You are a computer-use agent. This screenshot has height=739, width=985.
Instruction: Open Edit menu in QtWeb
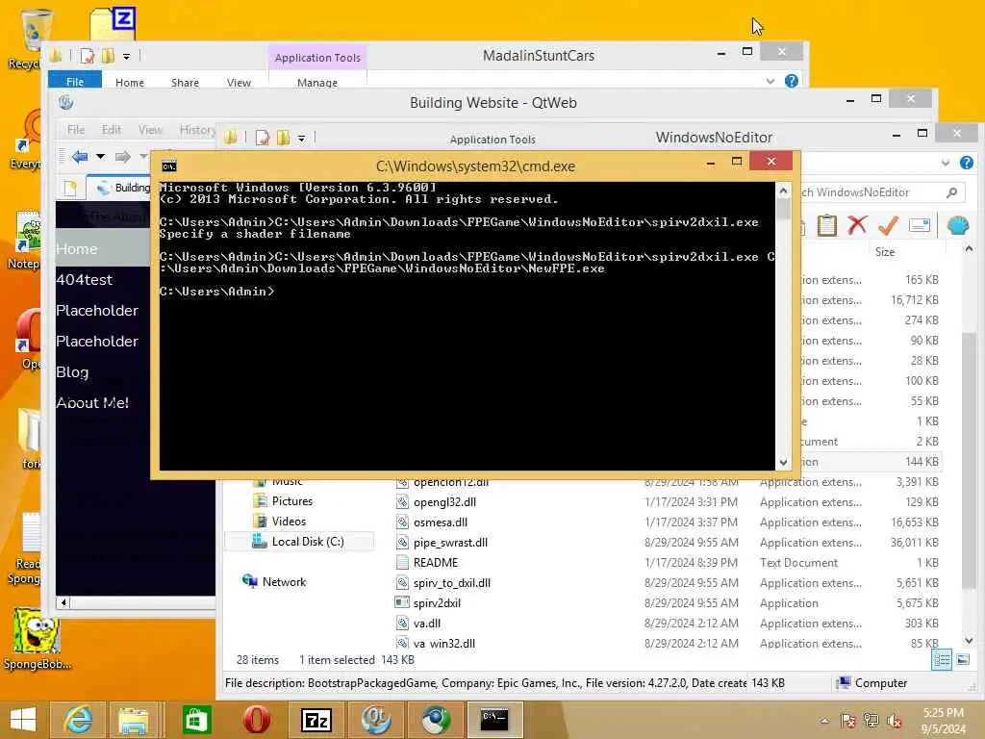pyautogui.click(x=112, y=130)
